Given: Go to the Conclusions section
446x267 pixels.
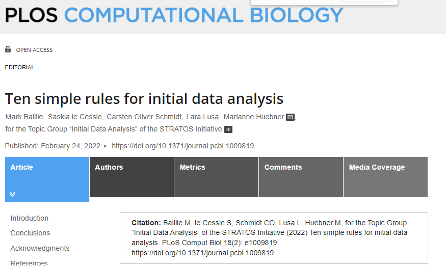Looking at the screenshot, I should 31,233.
